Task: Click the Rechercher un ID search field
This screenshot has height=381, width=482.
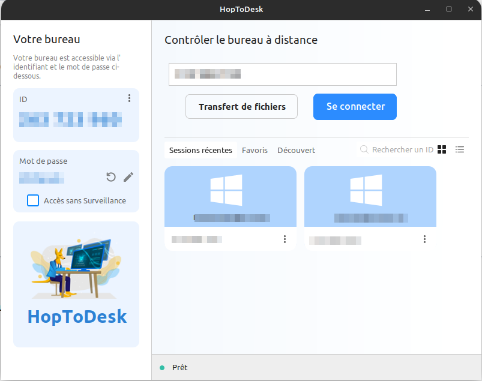Action: click(x=402, y=150)
